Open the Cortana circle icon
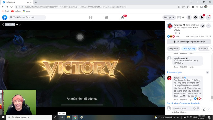 pos(55,117)
